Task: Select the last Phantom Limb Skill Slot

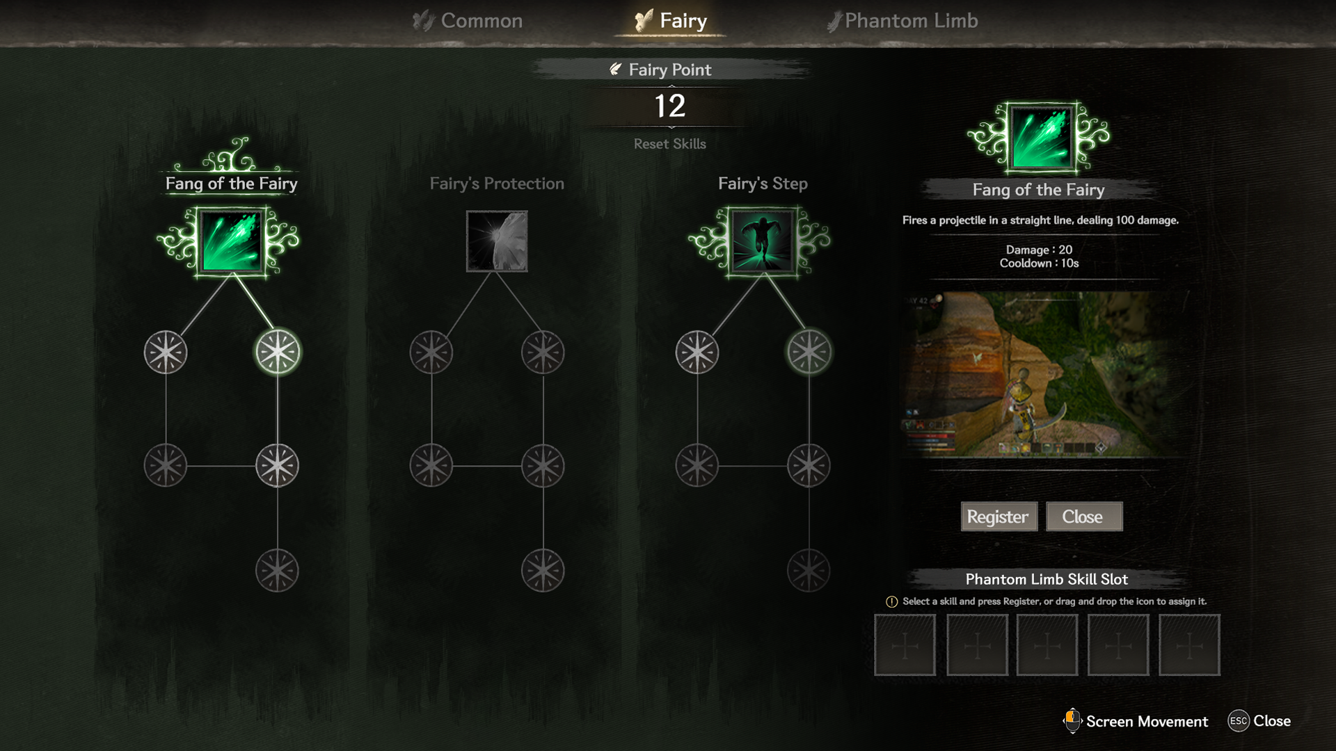Action: [x=1189, y=645]
